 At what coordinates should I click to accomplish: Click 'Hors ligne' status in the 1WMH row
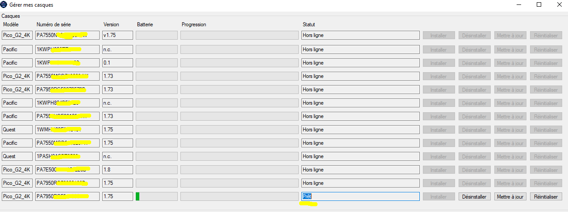click(361, 130)
